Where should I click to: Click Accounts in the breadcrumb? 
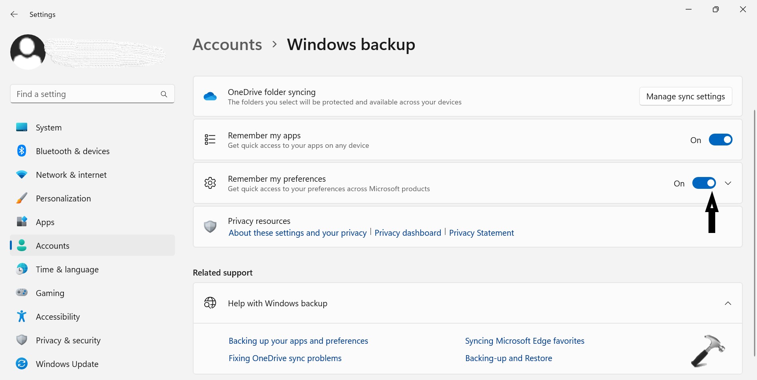pyautogui.click(x=227, y=45)
